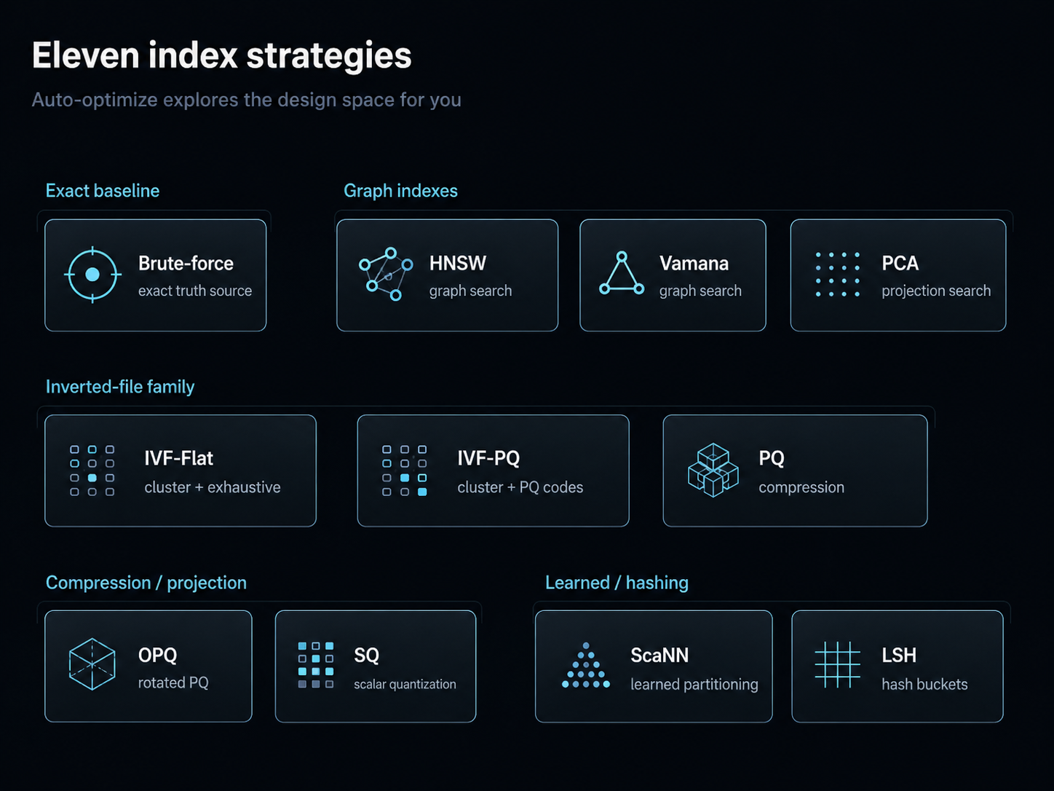Select the IVF-Flat strategy title
The image size is (1054, 791).
(x=179, y=458)
